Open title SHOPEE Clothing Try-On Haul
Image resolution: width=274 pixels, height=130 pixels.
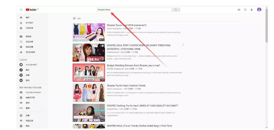click(x=143, y=106)
